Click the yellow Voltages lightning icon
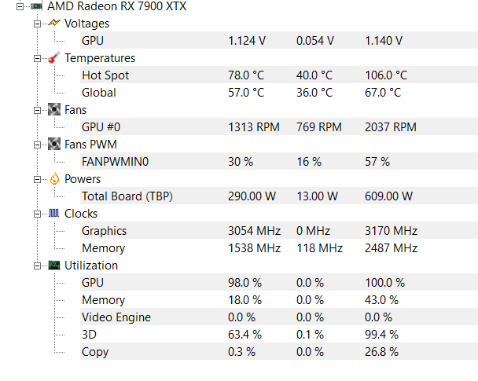The height and width of the screenshot is (381, 478). (x=54, y=23)
